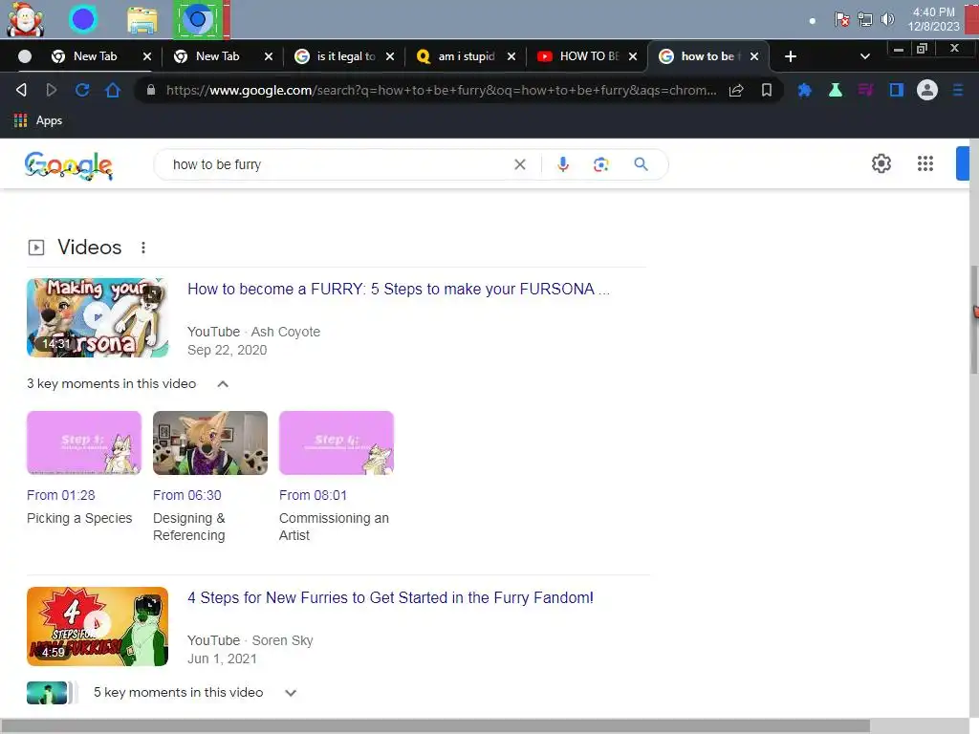Click the 'Picking a Species' caption
This screenshot has width=979, height=734.
pos(79,518)
